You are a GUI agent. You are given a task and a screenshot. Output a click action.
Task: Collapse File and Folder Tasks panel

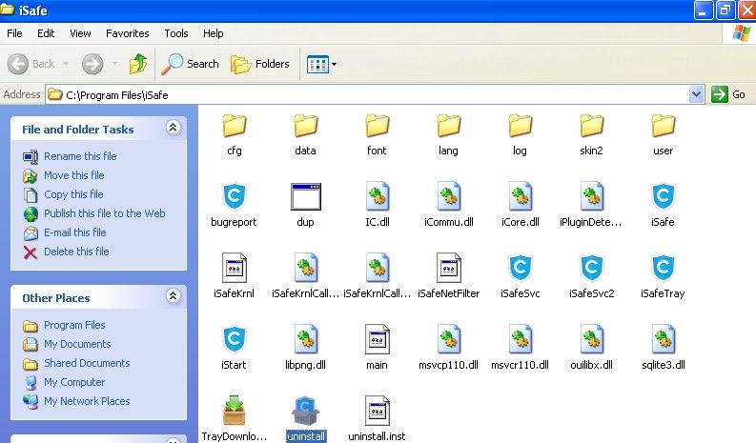[x=174, y=128]
